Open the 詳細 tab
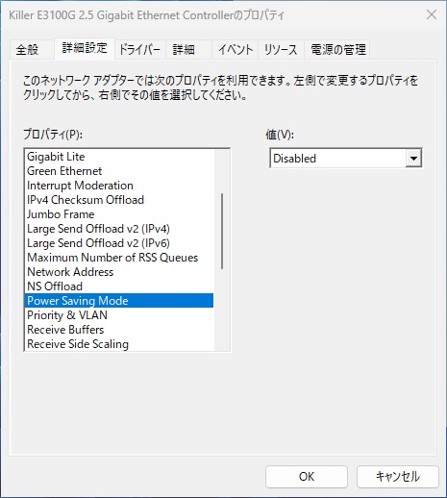The image size is (447, 498). (184, 50)
